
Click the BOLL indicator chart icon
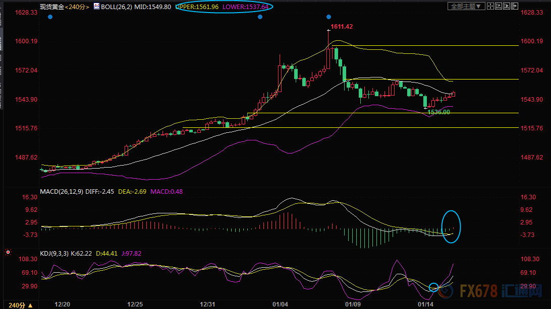coord(96,6)
